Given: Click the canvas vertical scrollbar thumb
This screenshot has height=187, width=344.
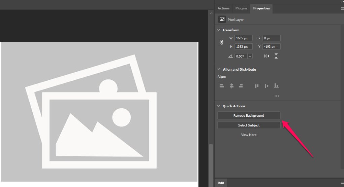Looking at the screenshot, I should [x=211, y=165].
